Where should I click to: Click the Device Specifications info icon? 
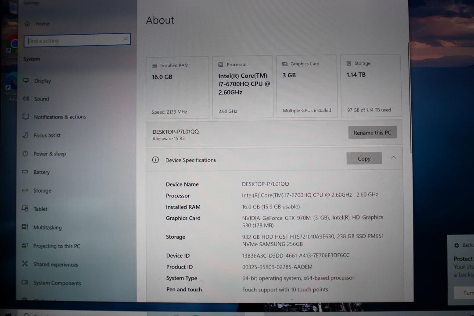point(155,160)
